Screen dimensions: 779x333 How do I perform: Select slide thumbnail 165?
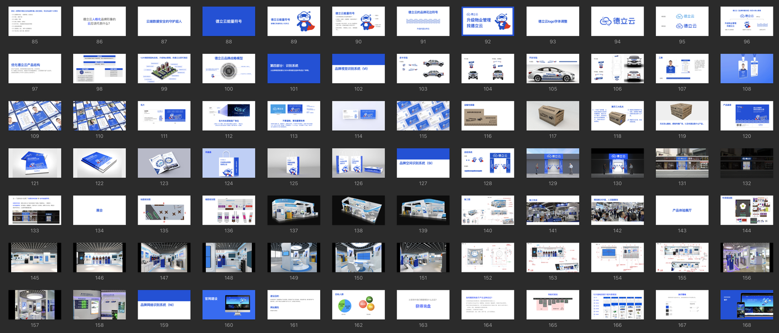coord(553,305)
